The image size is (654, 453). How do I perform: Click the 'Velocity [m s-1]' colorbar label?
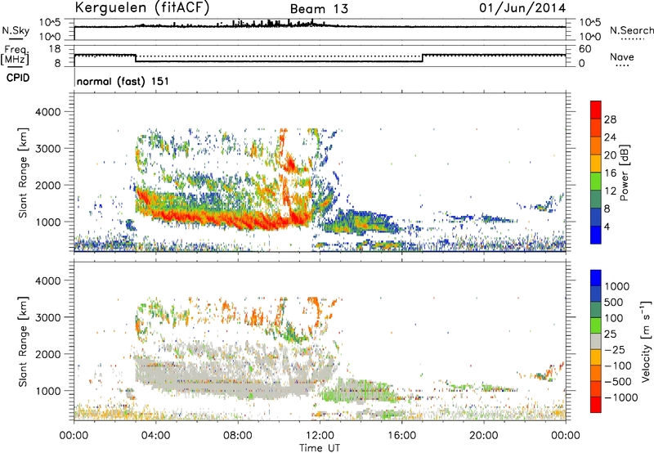click(x=646, y=341)
